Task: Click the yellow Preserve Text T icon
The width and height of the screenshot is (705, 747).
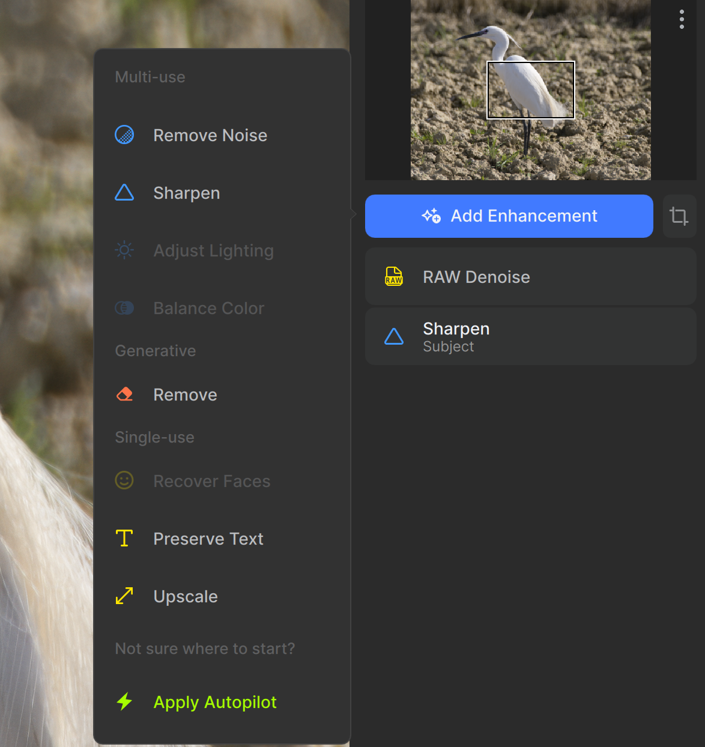Action: click(x=124, y=538)
